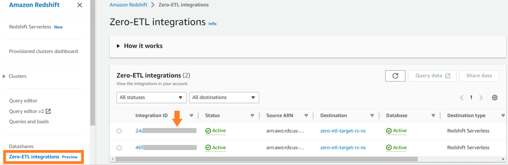
Task: Click Amazon Redshift sidebar title
Action: [34, 5]
